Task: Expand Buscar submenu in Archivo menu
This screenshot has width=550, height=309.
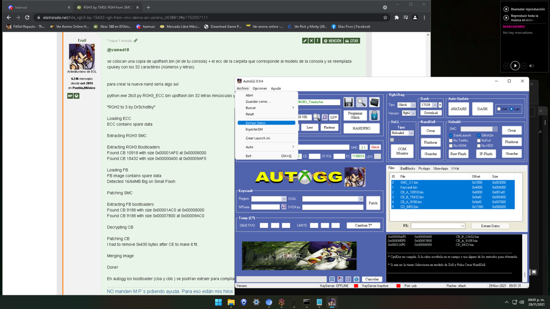Action: (266, 108)
